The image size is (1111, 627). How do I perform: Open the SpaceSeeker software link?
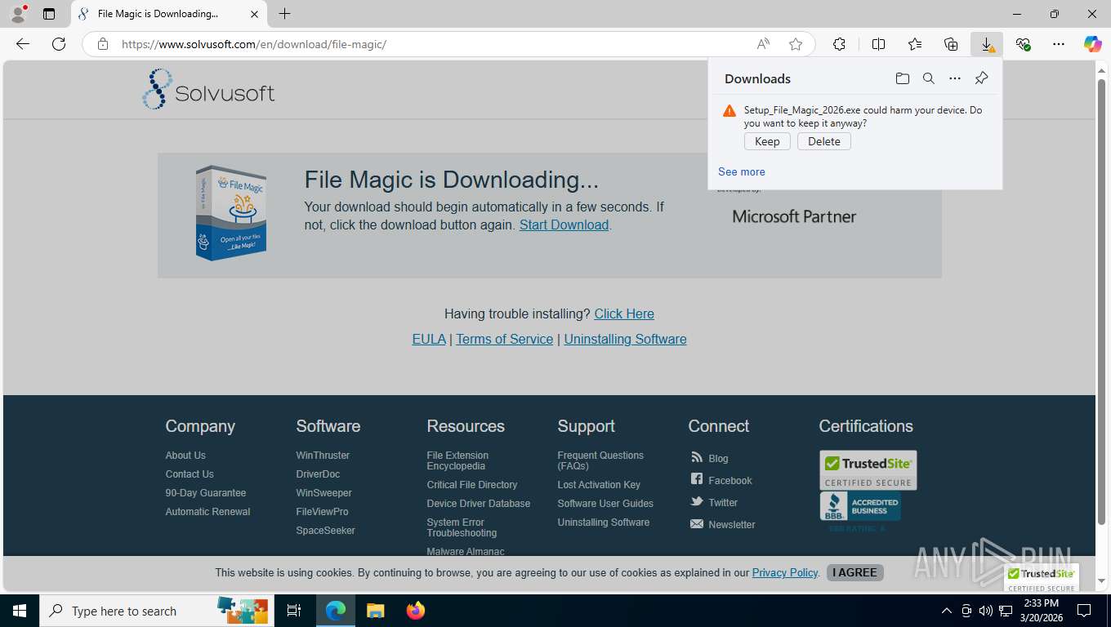coord(325,531)
